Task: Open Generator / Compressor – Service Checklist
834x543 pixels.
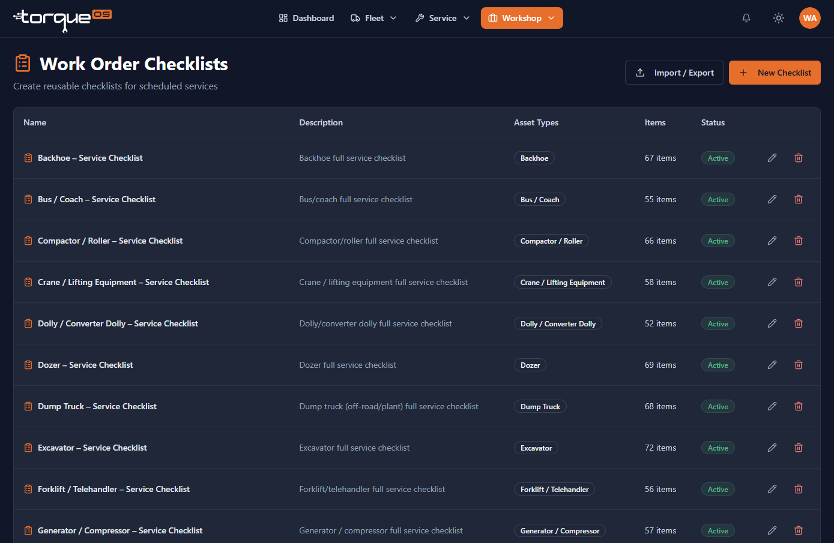Action: [x=120, y=530]
